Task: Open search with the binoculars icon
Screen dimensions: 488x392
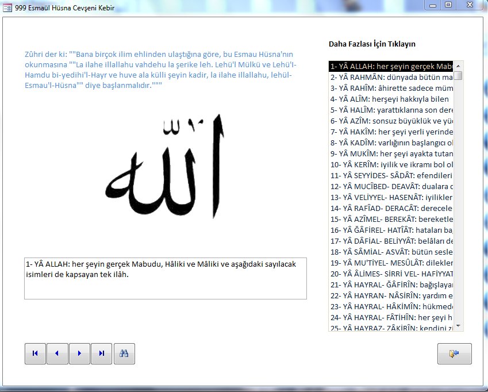Action: 124,353
